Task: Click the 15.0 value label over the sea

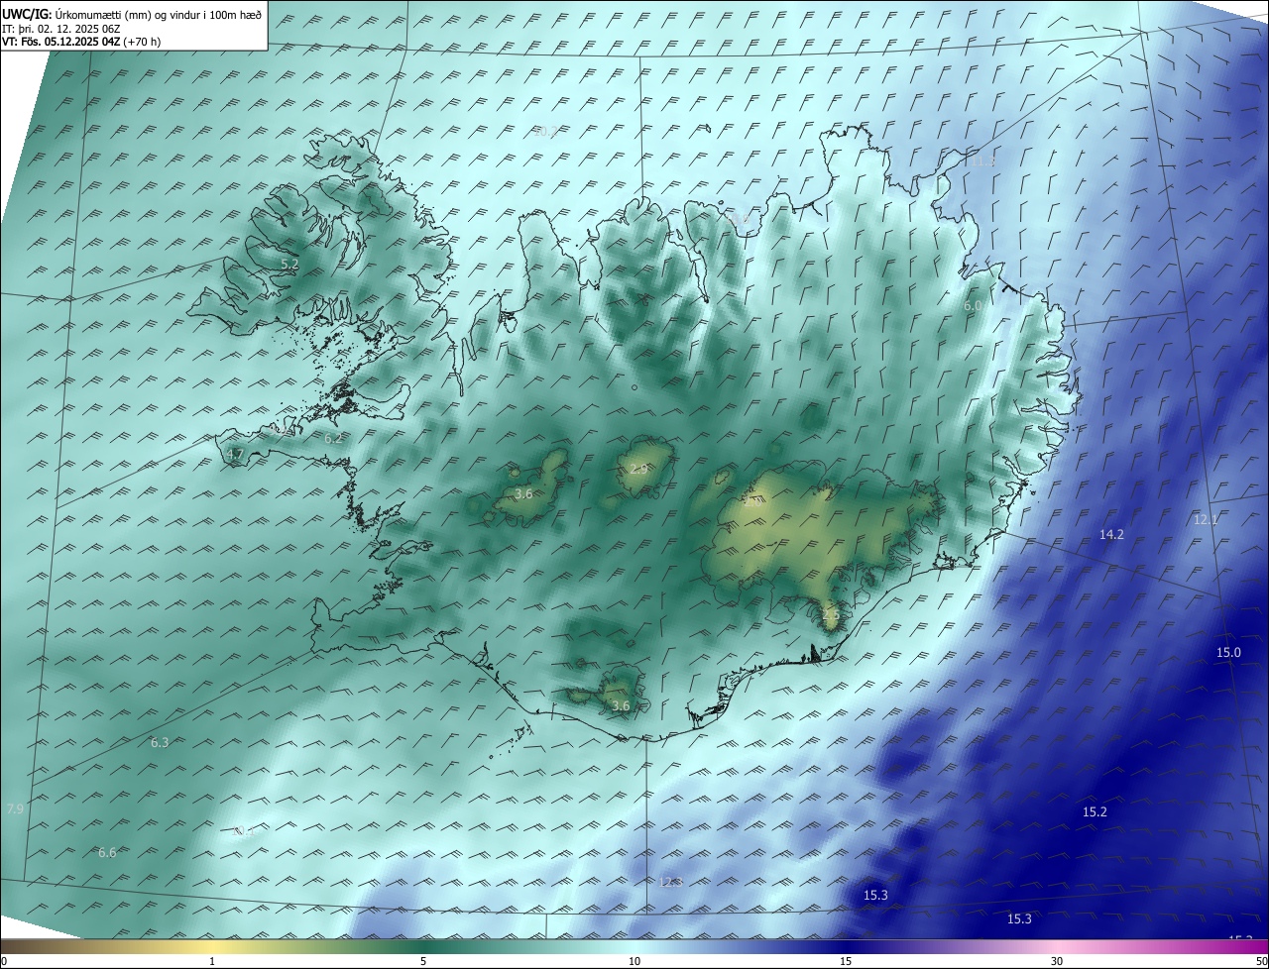Action: coord(1228,652)
